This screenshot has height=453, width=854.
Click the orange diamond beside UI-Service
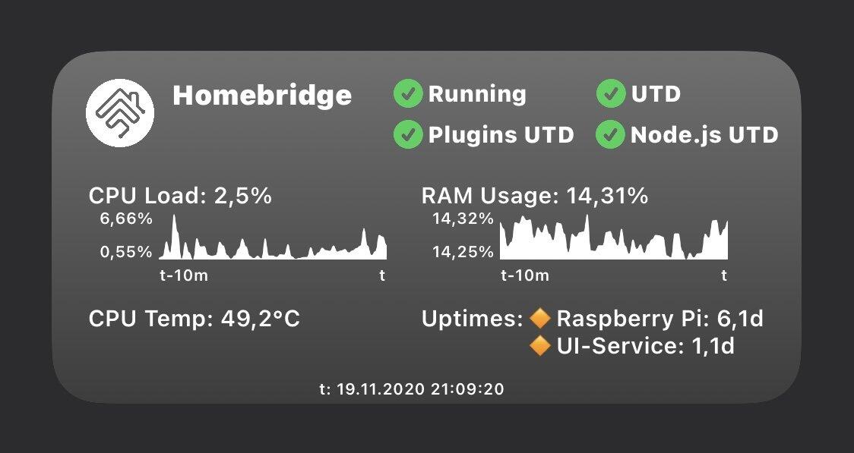point(540,345)
